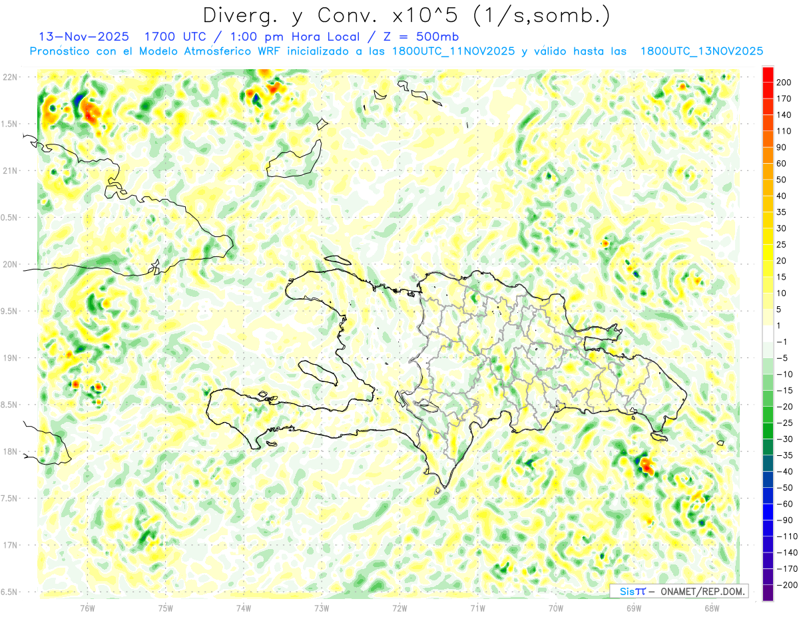
Task: Click the '72W' longitude label
Action: 400,608
